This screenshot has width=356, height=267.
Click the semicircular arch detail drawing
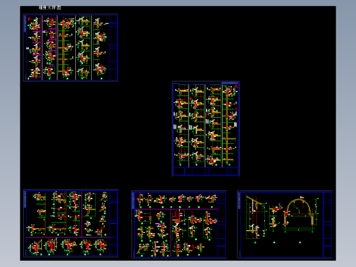[299, 214]
